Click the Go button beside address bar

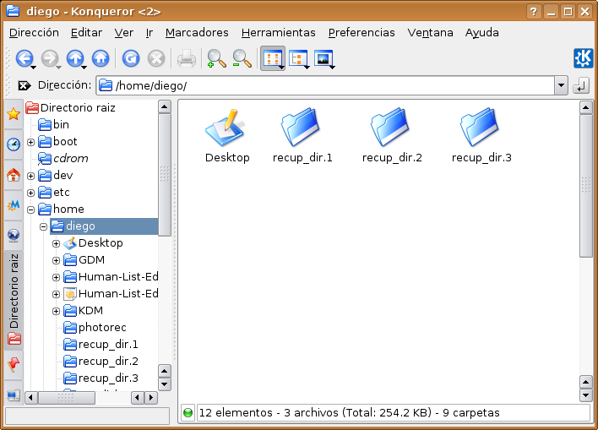tap(581, 85)
